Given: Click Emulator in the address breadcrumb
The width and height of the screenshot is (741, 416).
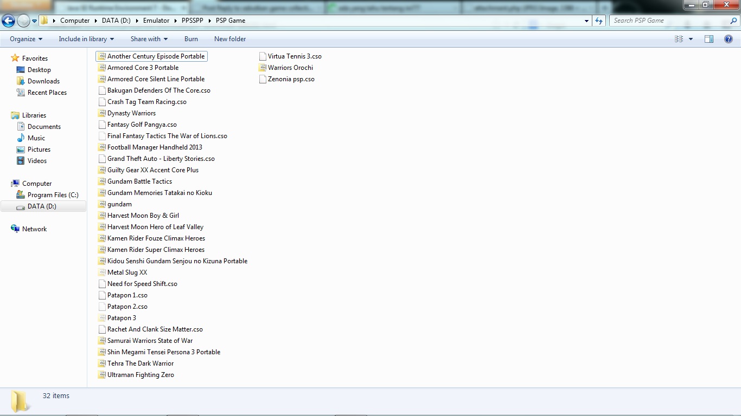Looking at the screenshot, I should (x=156, y=21).
